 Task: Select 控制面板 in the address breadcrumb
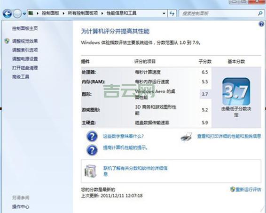click(x=51, y=13)
